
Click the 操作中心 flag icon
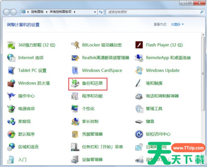[x=11, y=96]
